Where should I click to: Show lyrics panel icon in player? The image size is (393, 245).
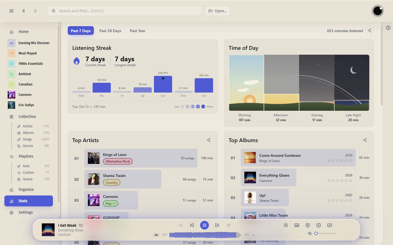297,225
